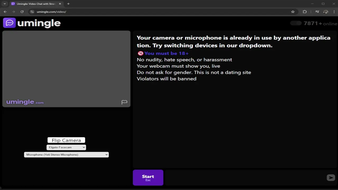
Task: Click the Umingle chat bubble logo icon
Action: pos(9,23)
